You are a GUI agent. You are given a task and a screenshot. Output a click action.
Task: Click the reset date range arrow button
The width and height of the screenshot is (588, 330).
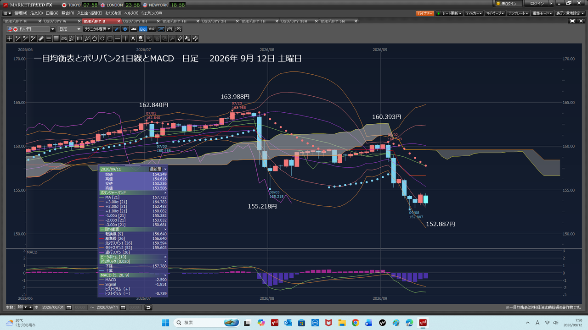[x=148, y=307]
